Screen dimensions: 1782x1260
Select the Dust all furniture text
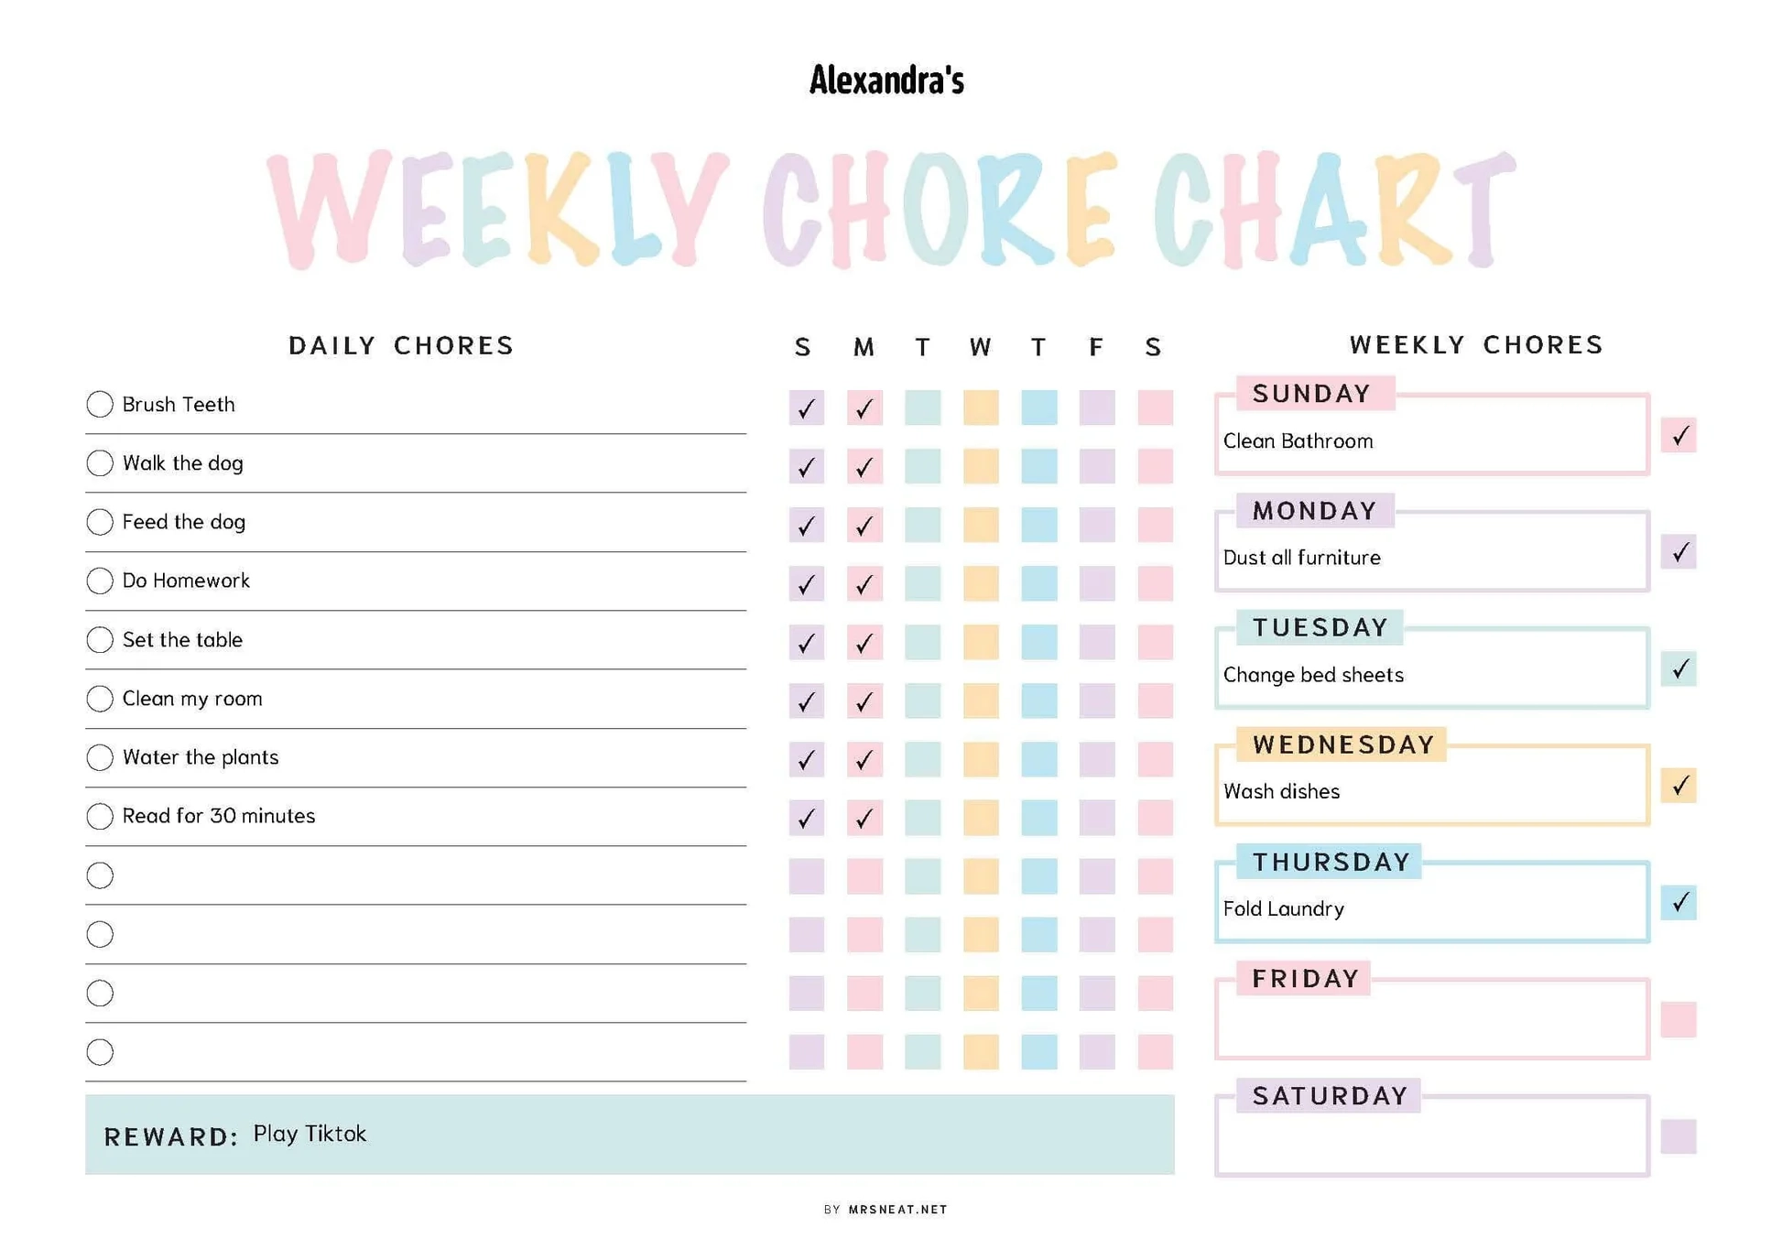(1301, 558)
